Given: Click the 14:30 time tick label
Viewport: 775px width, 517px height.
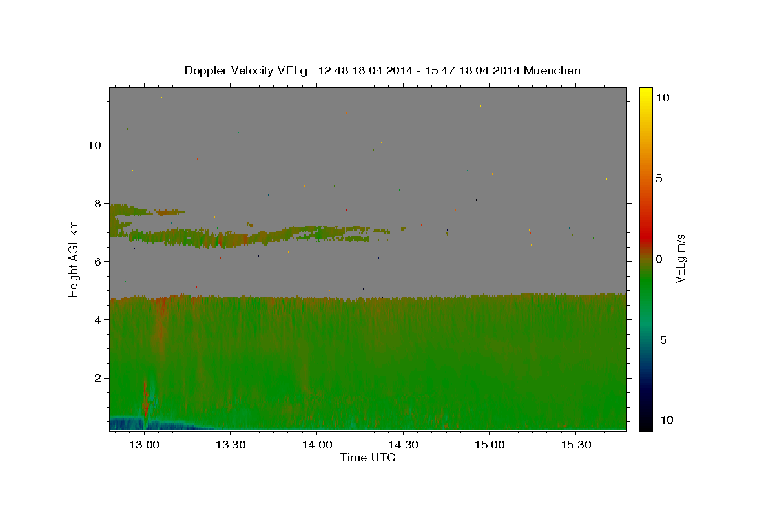Looking at the screenshot, I should point(403,445).
